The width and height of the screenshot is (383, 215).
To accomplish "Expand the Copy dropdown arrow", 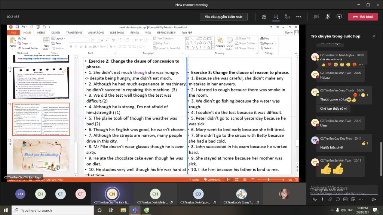I will 30,43.
